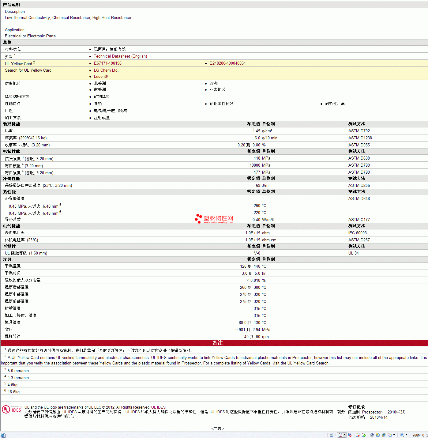This screenshot has height=438, width=428.
Task: Click the LG Chem Ltd. search link
Action: point(106,70)
